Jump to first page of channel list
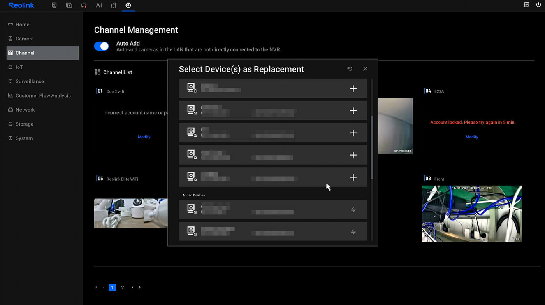This screenshot has height=305, width=545. pos(96,287)
